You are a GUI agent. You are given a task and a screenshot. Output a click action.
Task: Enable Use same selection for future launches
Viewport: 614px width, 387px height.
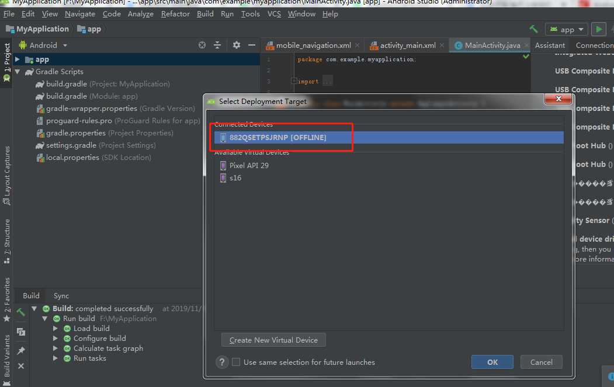(236, 362)
